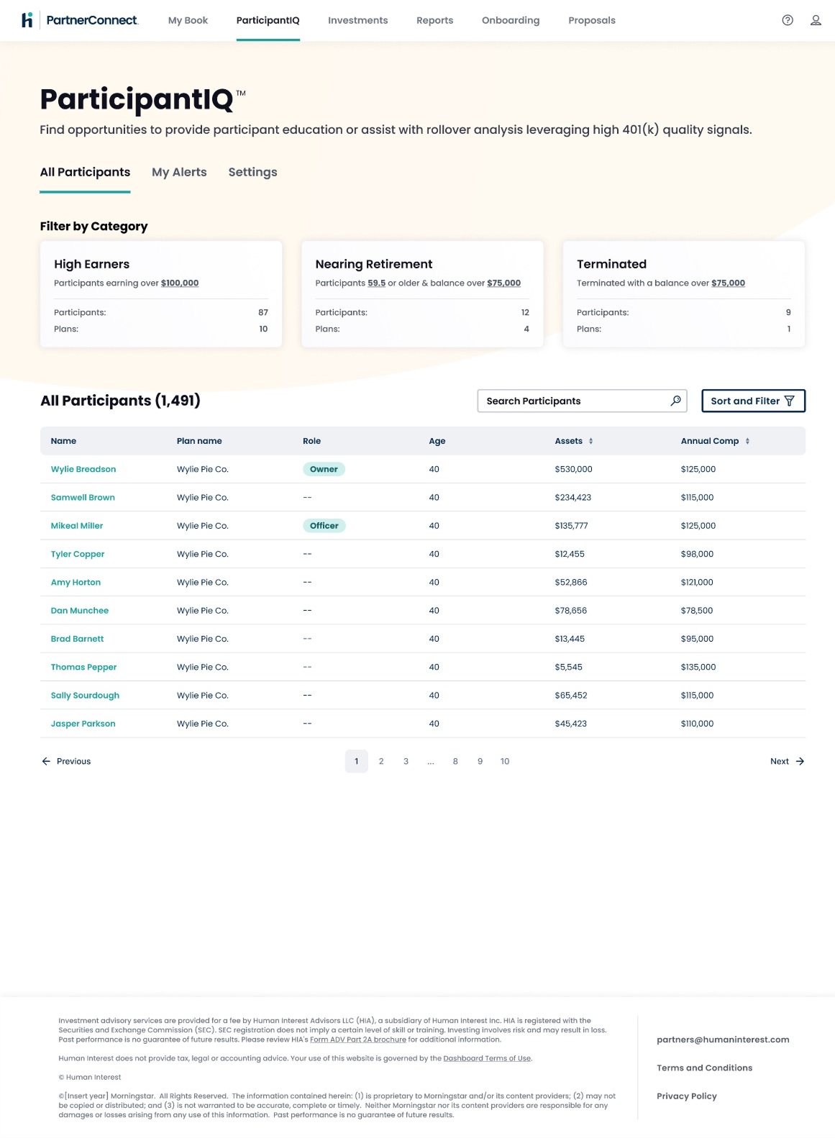Select the High Earners category card

coord(161,294)
